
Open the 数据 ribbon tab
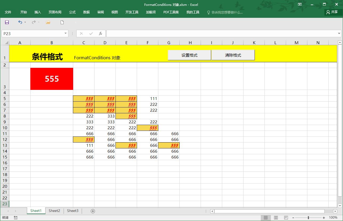coord(86,12)
